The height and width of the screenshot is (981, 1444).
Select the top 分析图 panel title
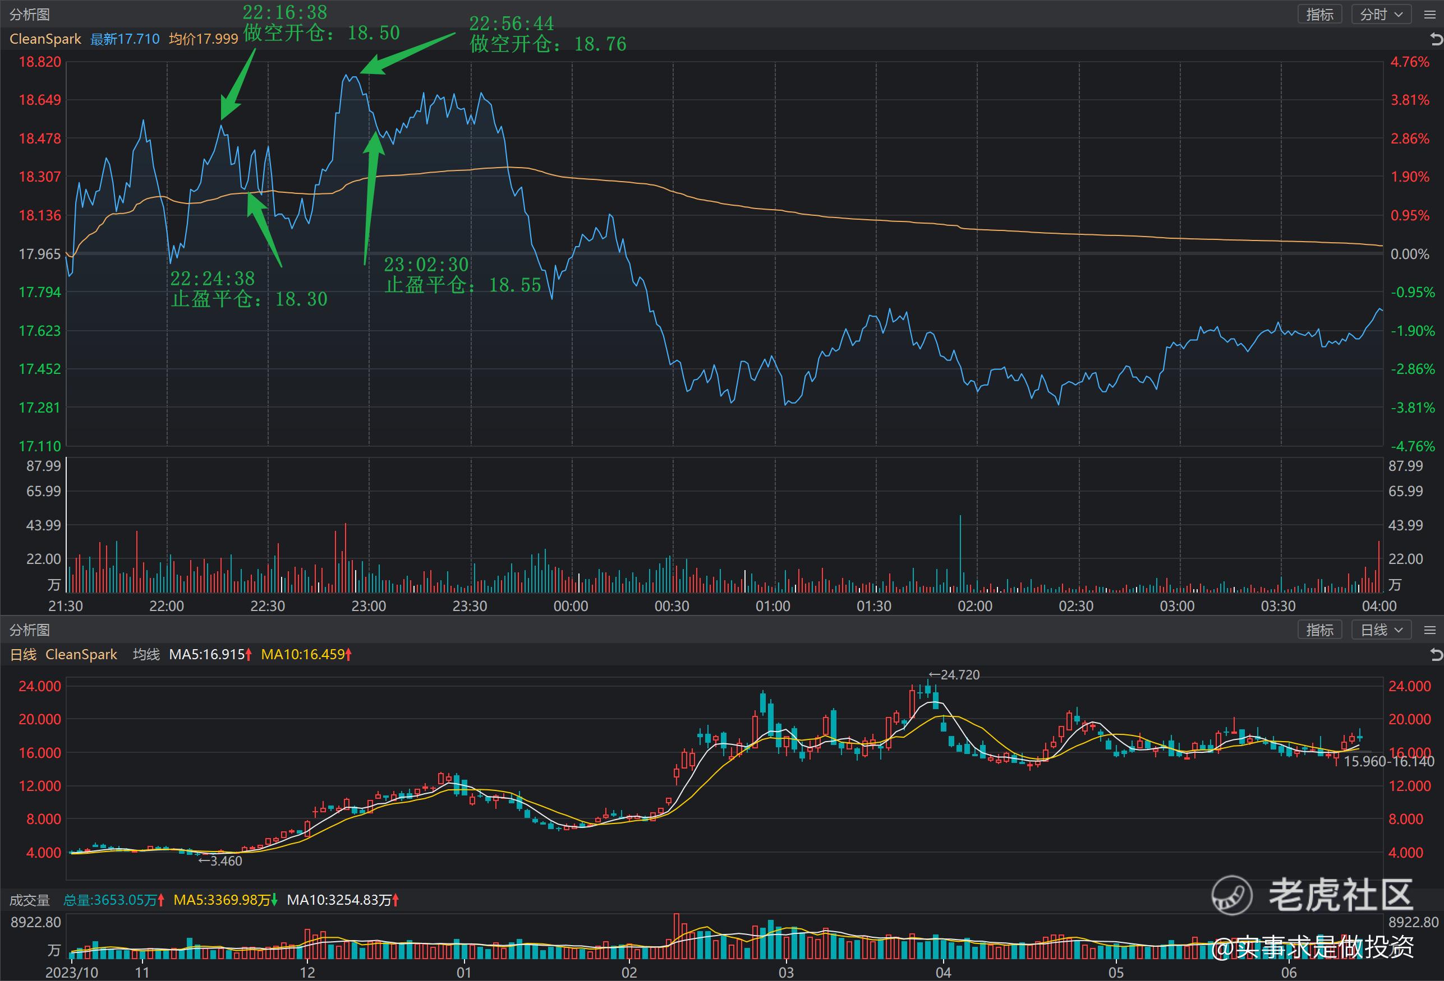click(x=29, y=14)
